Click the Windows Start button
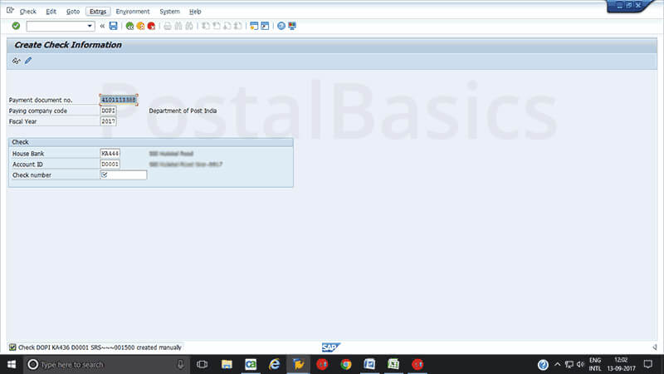The image size is (664, 374). pos(12,364)
